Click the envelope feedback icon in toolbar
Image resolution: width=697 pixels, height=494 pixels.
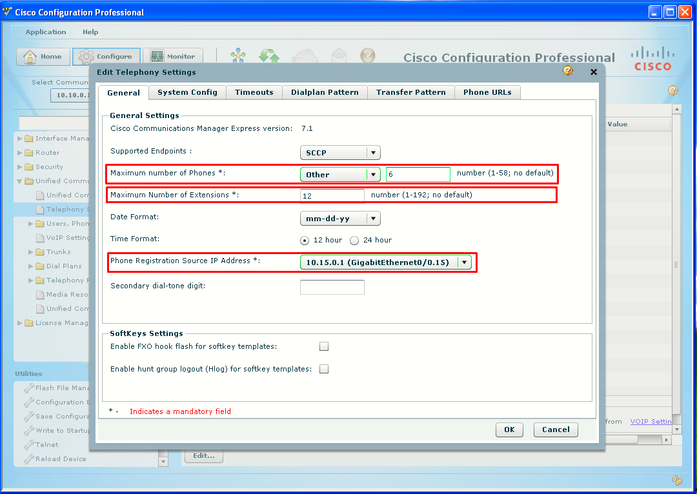click(339, 55)
